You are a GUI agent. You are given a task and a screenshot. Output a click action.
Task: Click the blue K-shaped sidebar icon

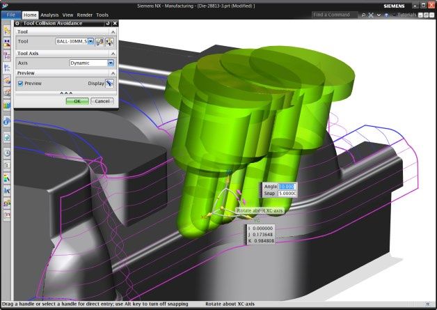pos(7,191)
